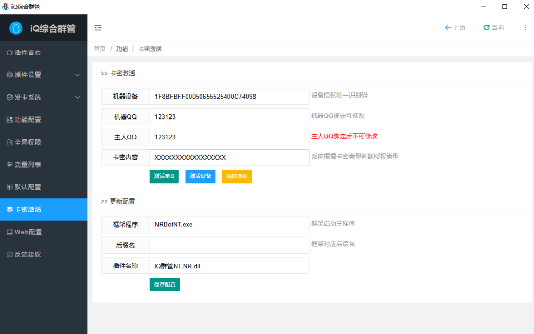Screen dimensions: 534x334
Task: Click the 插件名称 input field
Action: [229, 266]
